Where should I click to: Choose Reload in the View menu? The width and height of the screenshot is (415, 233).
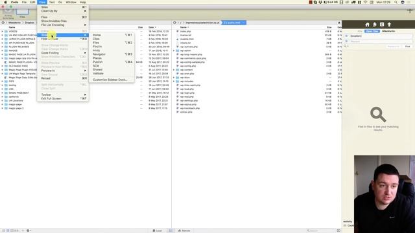[63, 78]
